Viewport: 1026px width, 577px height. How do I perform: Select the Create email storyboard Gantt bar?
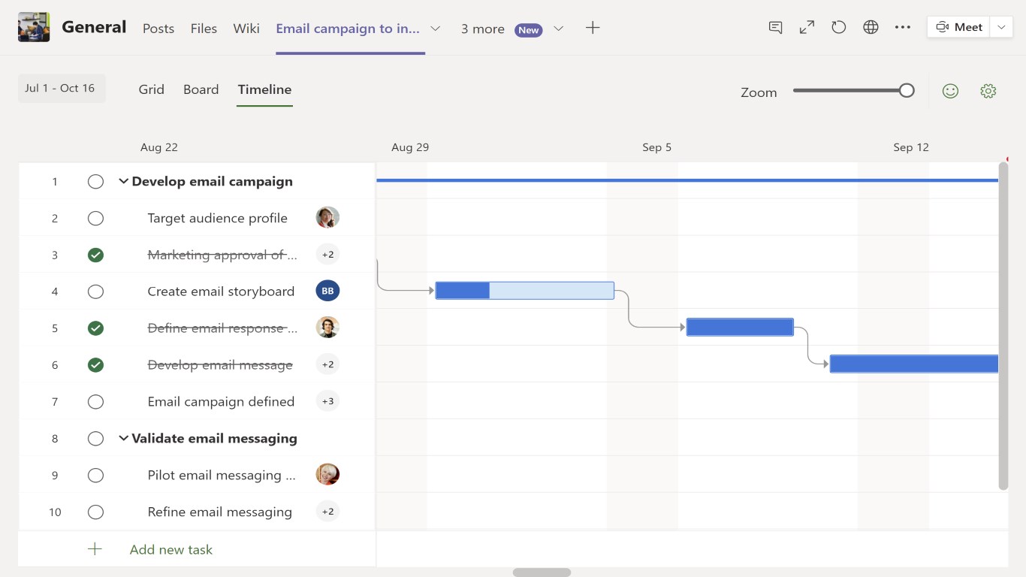click(x=525, y=290)
